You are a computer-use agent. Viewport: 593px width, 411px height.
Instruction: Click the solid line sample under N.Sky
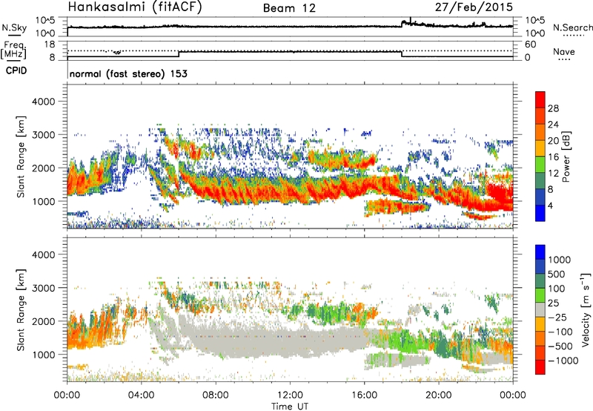pyautogui.click(x=14, y=36)
